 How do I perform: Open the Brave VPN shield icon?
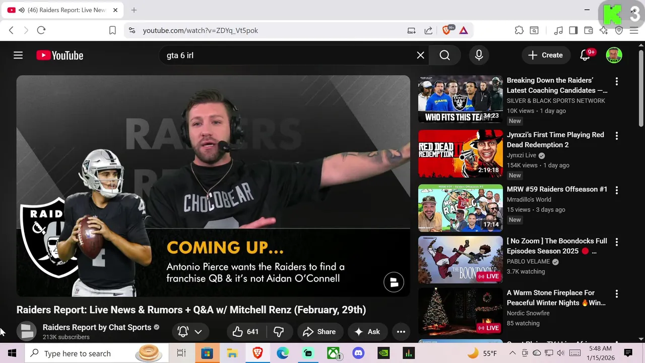[x=619, y=30]
